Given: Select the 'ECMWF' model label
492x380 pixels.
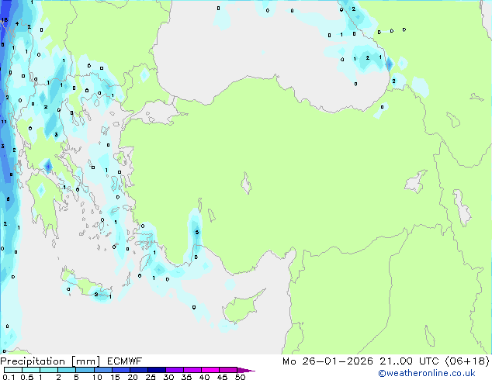Looking at the screenshot, I should point(125,361).
